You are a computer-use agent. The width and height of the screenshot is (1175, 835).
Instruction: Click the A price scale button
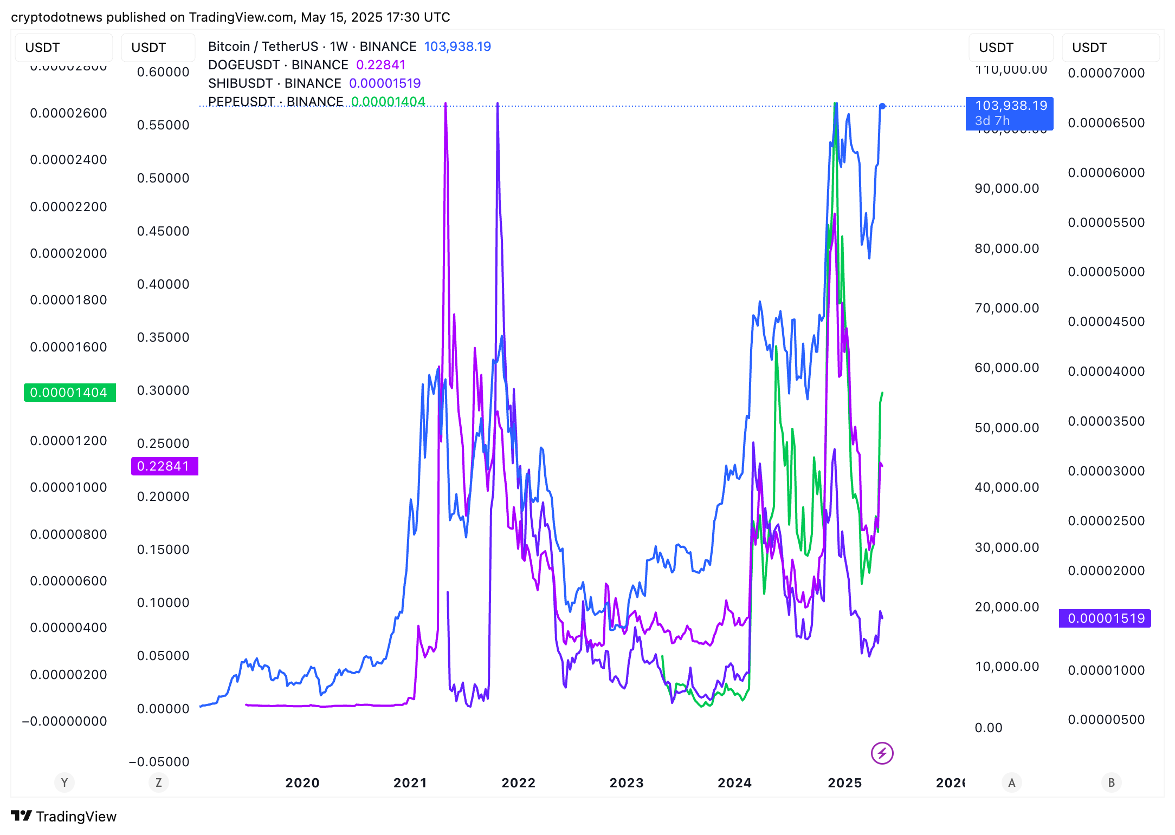point(1011,782)
